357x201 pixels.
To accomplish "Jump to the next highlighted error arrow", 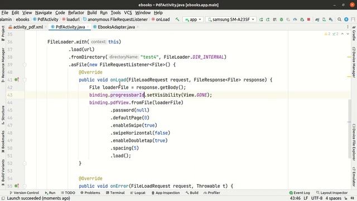I will [348, 34].
